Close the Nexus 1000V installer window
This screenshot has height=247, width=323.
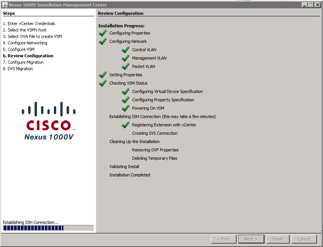317,5
